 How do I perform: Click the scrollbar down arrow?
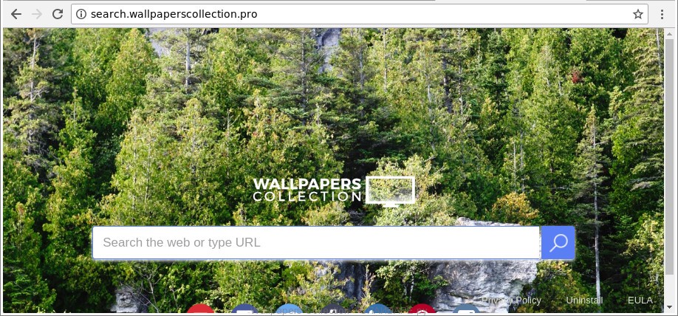tap(668, 308)
